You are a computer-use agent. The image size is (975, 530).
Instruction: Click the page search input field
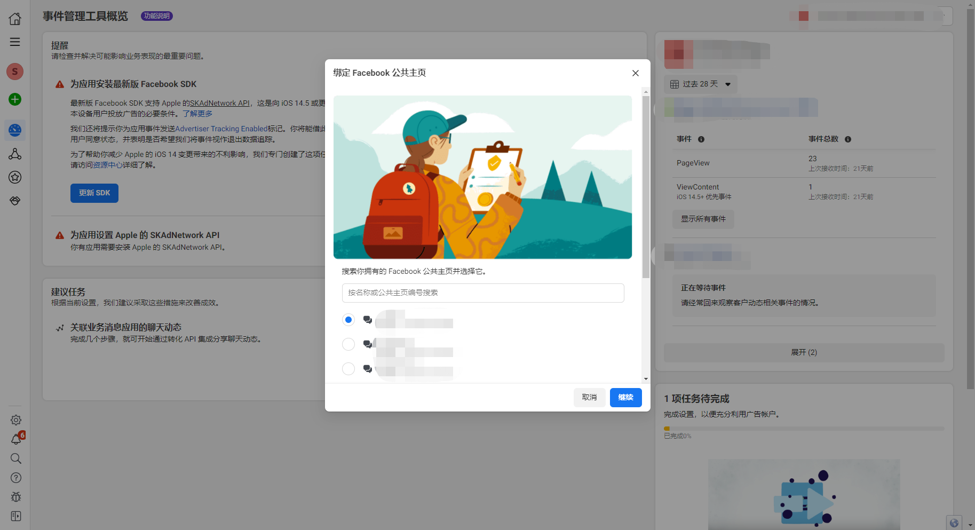(x=482, y=292)
